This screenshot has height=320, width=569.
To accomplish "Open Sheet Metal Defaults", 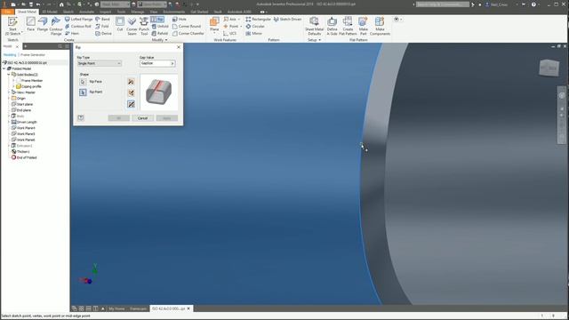I will point(314,26).
